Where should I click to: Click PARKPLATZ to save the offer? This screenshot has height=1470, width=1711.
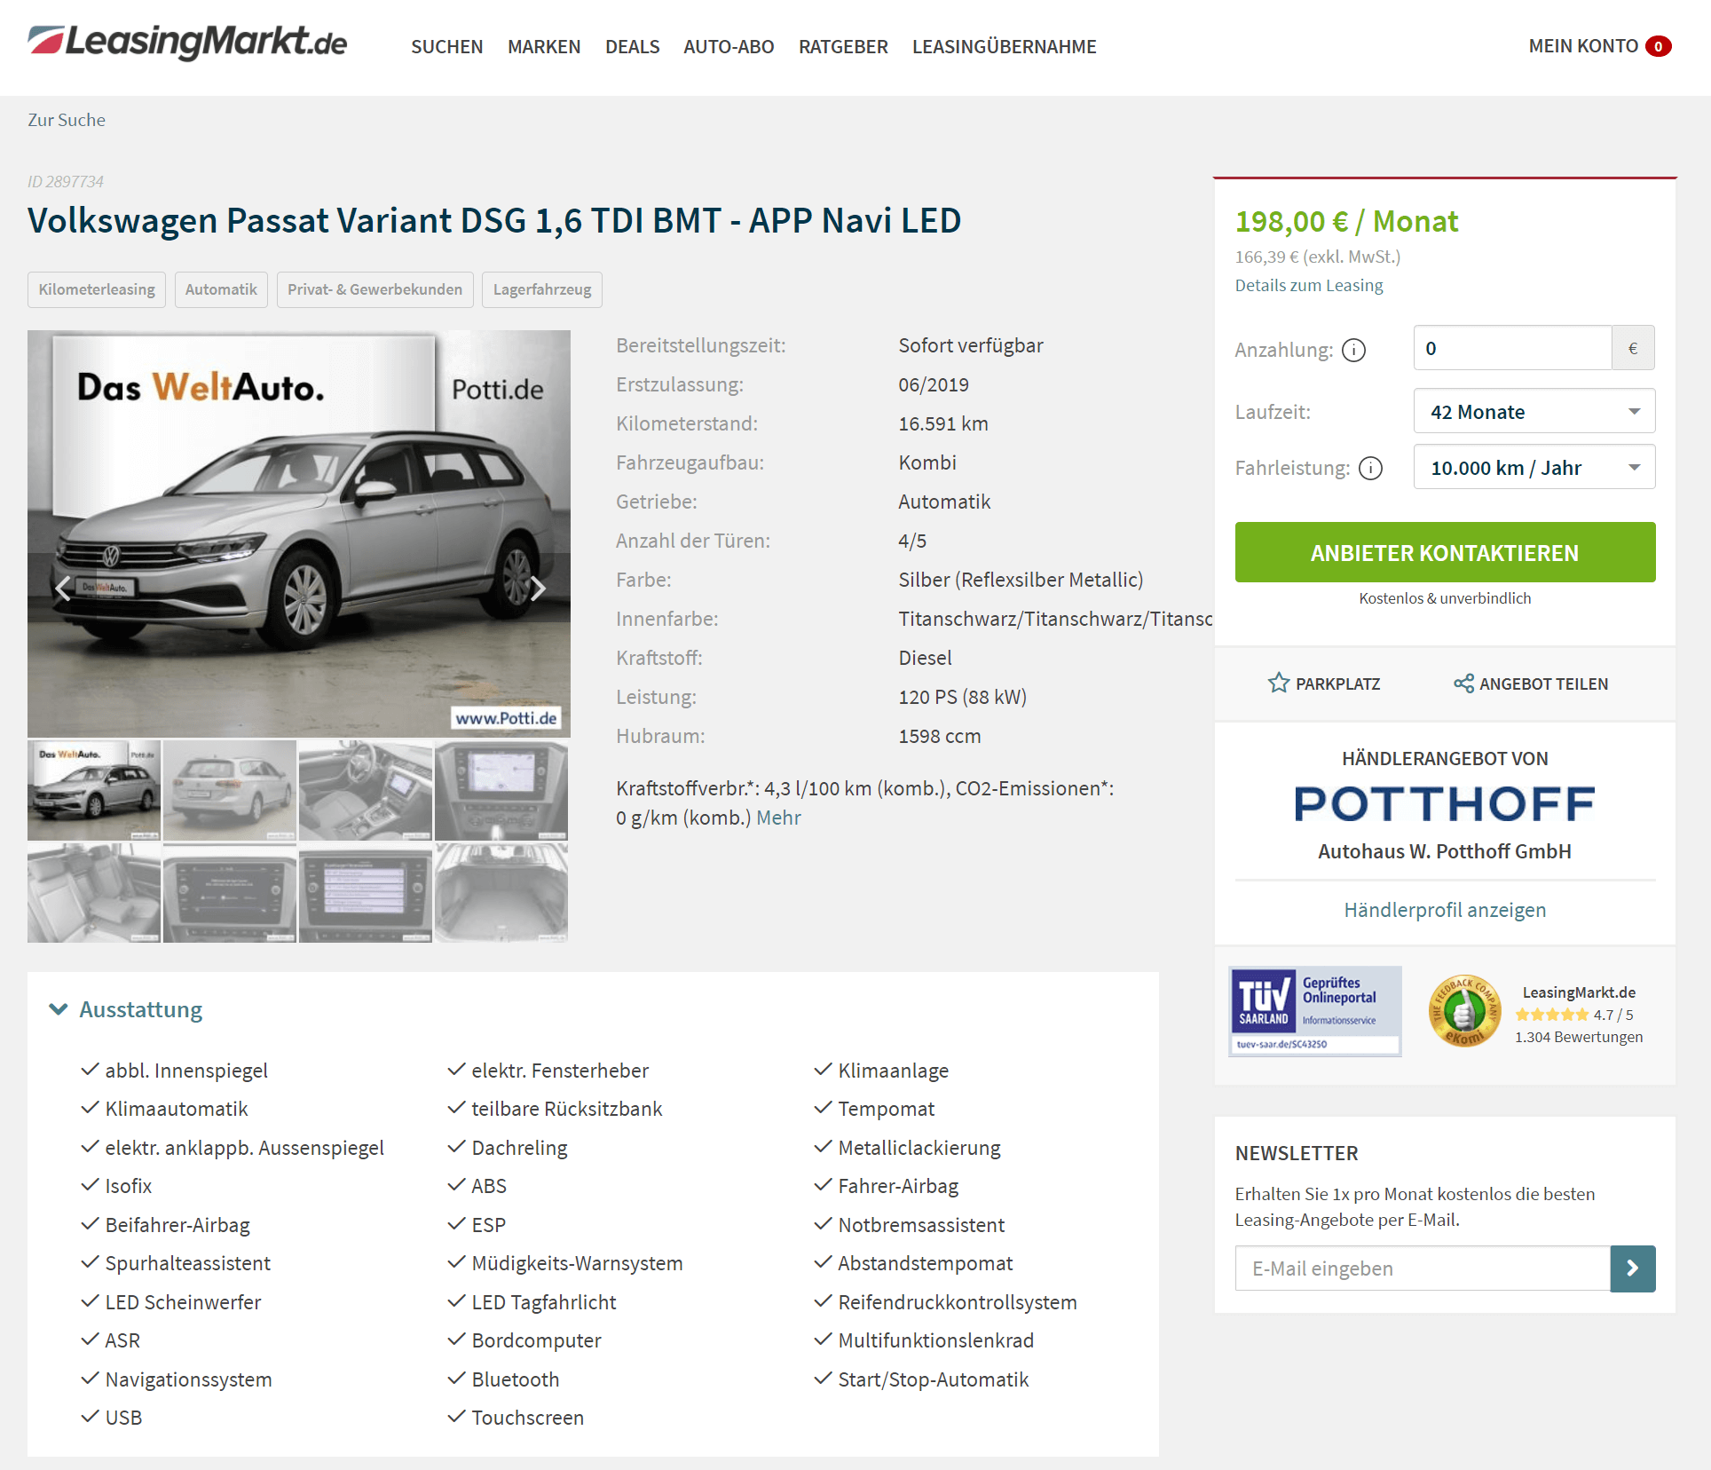(1337, 684)
